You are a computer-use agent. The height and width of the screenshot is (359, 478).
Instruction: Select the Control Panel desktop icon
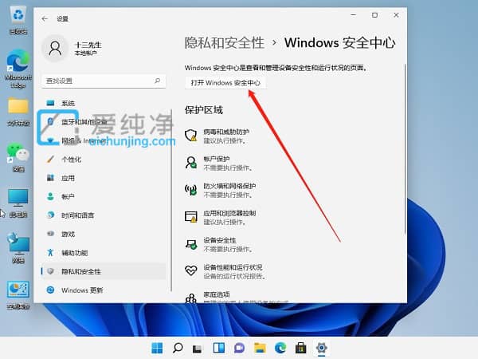[18, 295]
